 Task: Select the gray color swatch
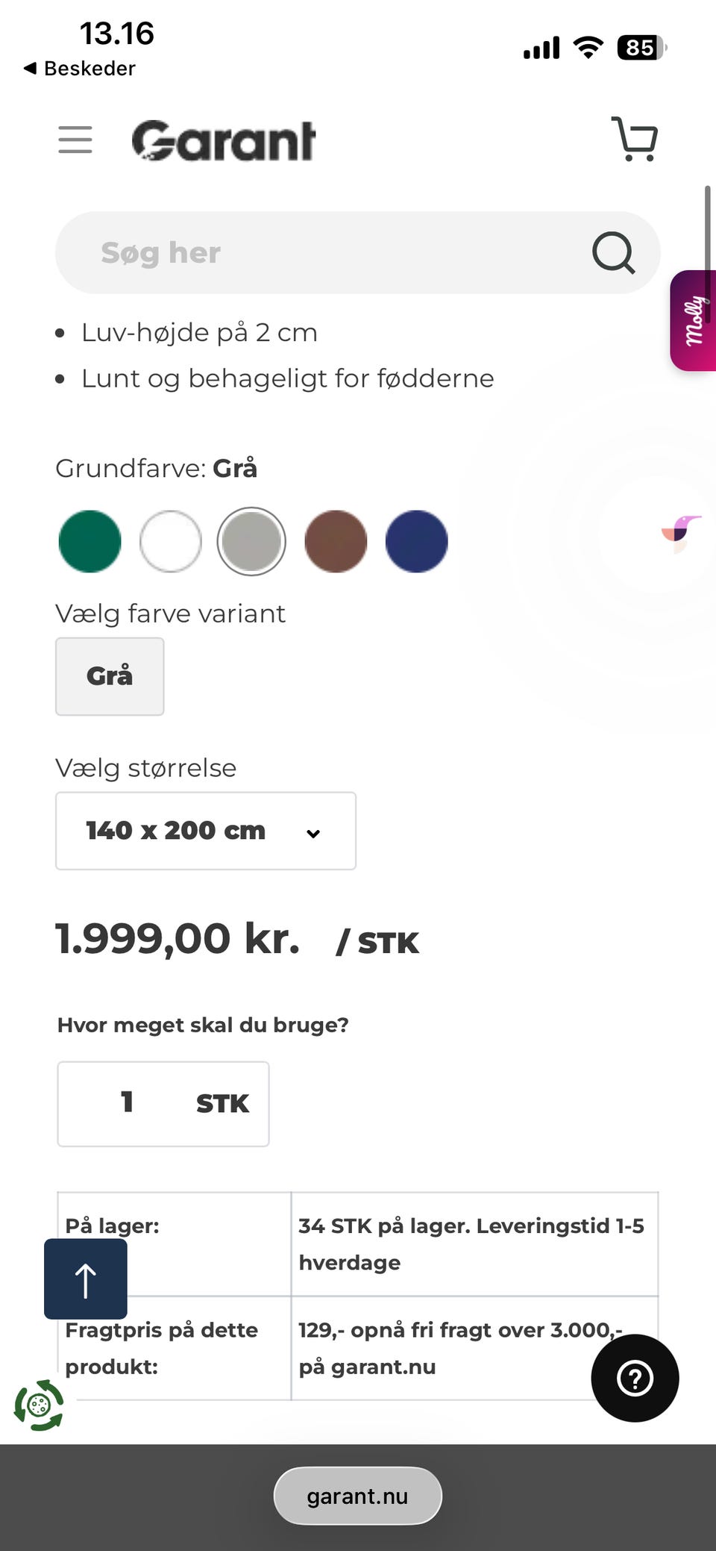[251, 542]
